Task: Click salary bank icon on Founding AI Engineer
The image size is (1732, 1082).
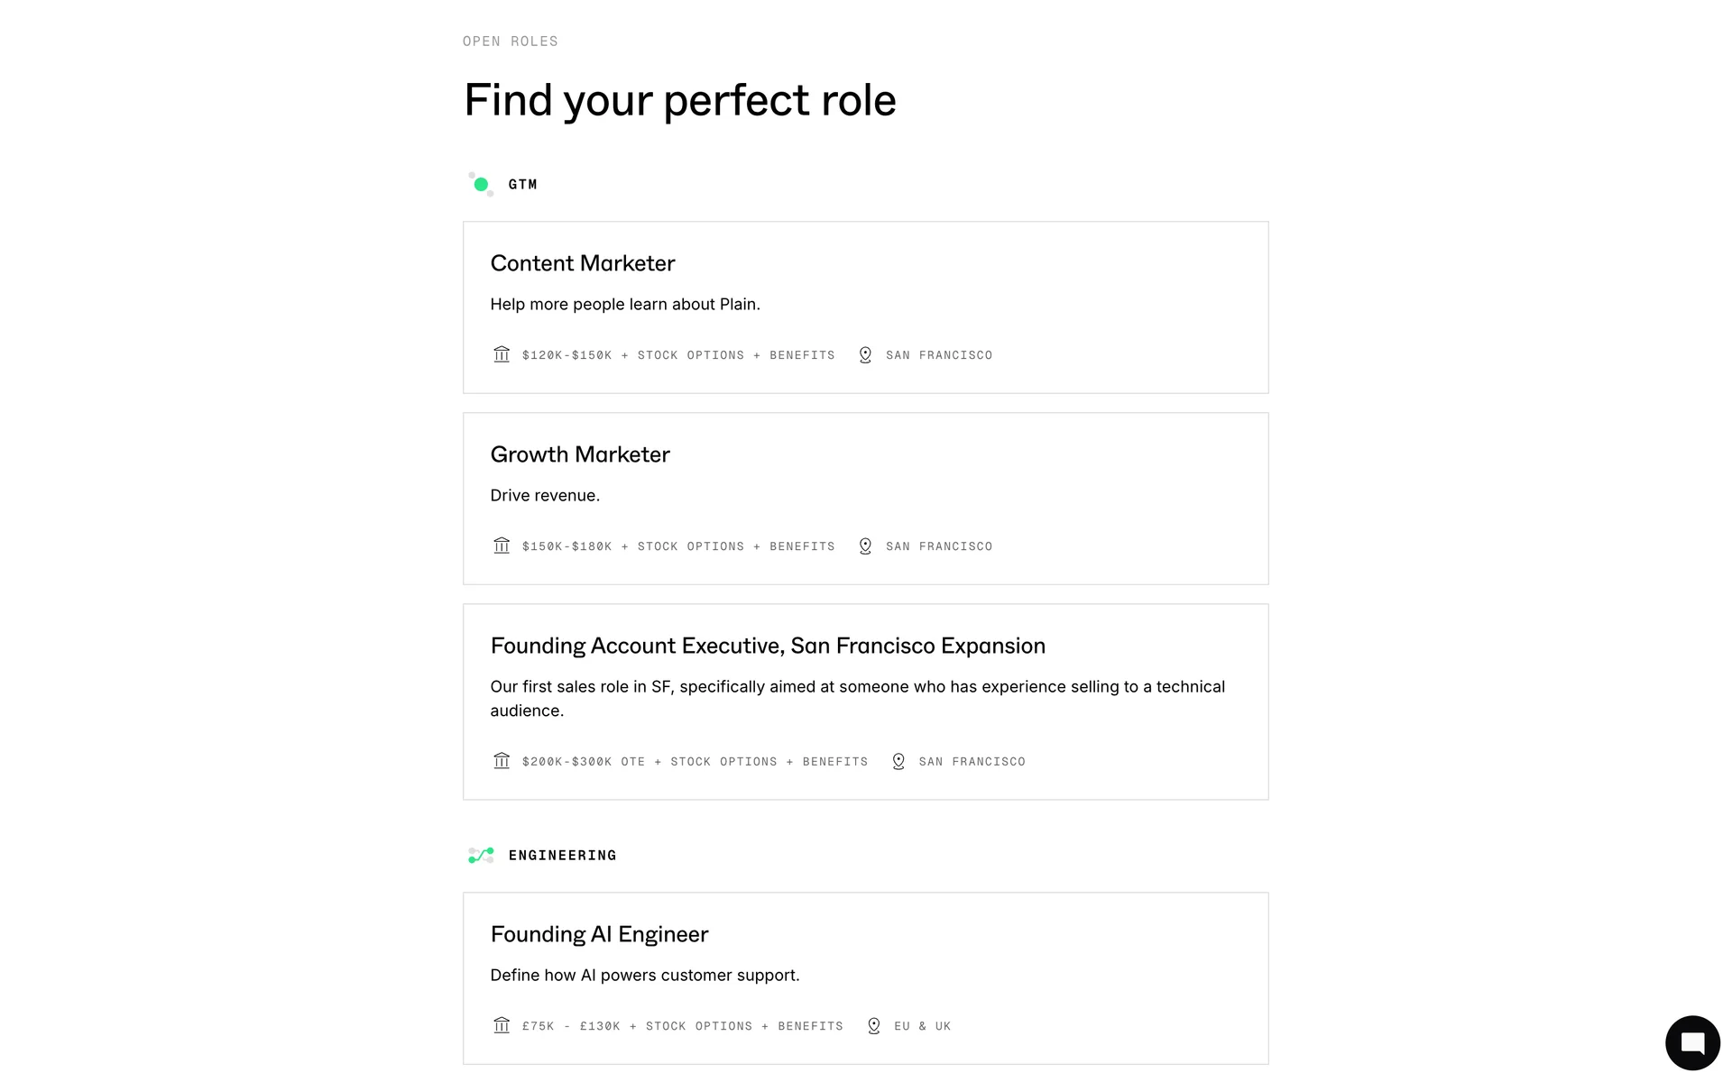Action: click(x=502, y=1025)
